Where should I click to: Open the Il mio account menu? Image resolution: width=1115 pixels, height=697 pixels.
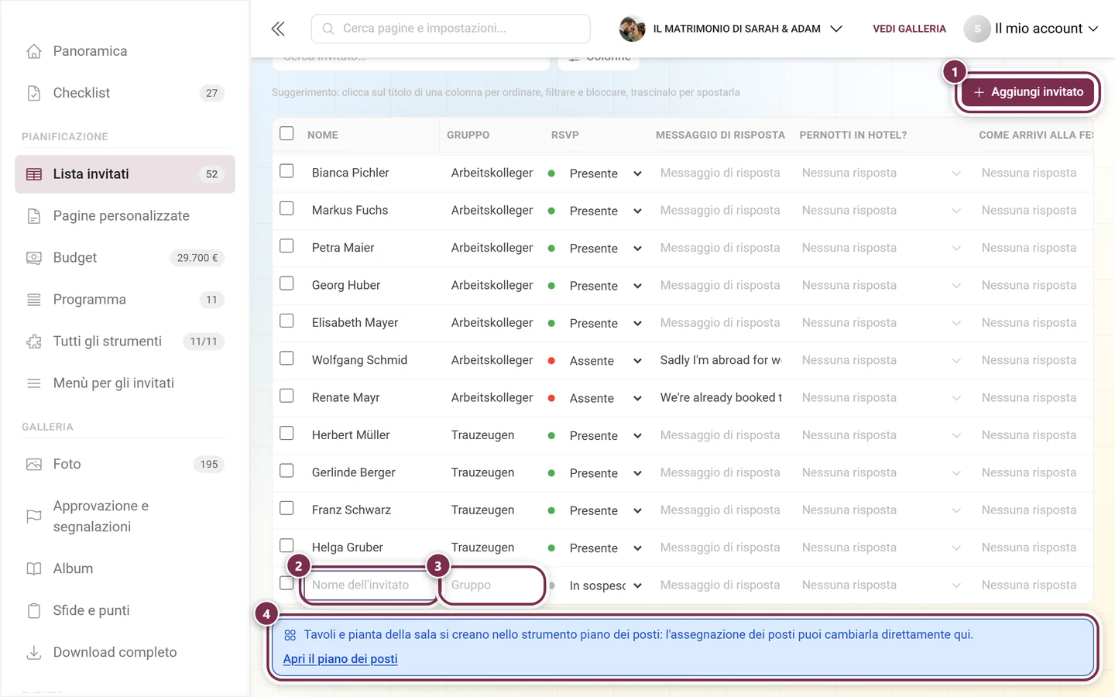(x=1031, y=29)
